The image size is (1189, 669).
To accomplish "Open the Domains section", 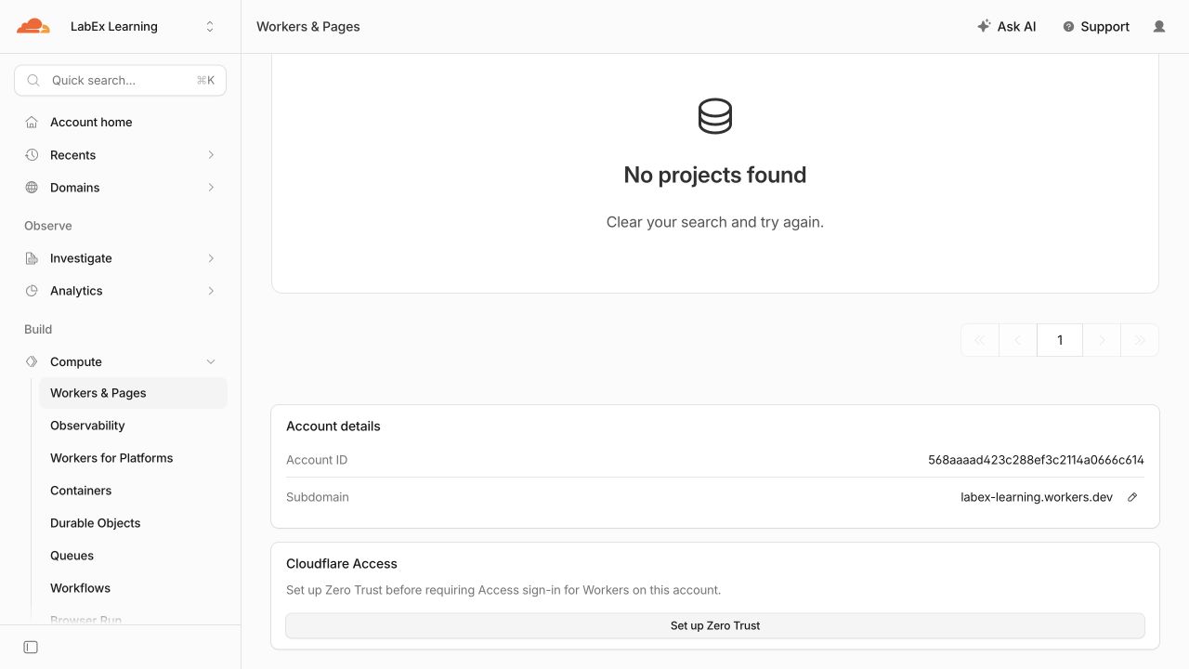I will 120,188.
